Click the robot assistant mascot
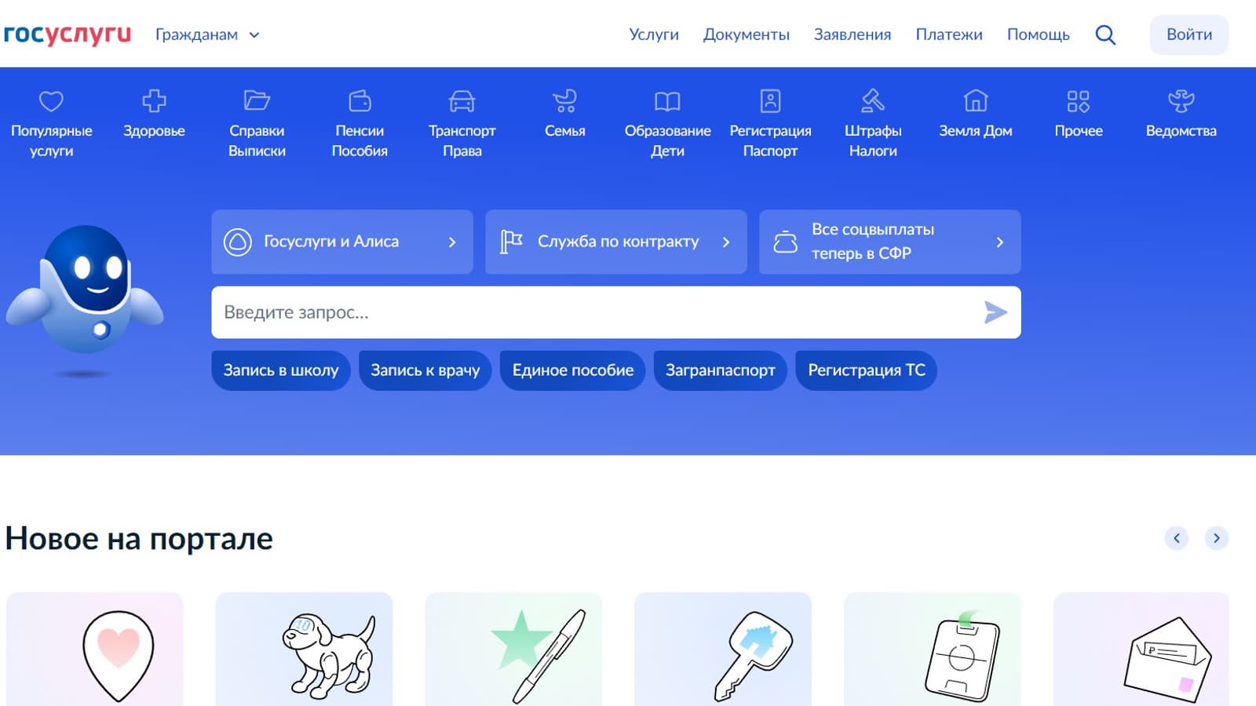The height and width of the screenshot is (706, 1256). (85, 290)
